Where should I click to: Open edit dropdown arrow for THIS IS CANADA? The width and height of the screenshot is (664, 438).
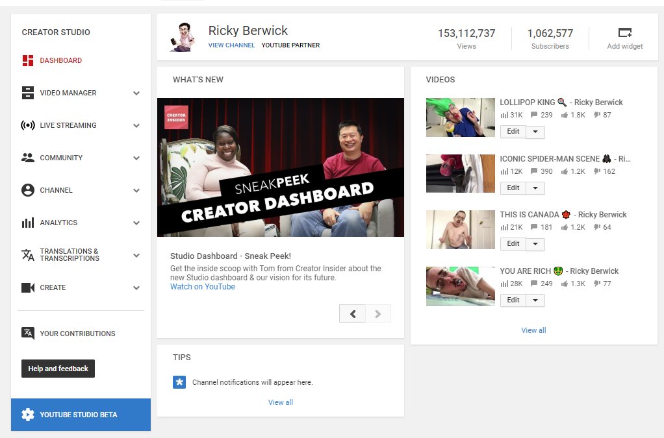tap(535, 244)
